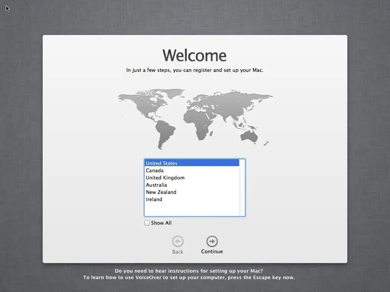390x292 pixels.
Task: Select New Zealand from the list
Action: [192, 192]
